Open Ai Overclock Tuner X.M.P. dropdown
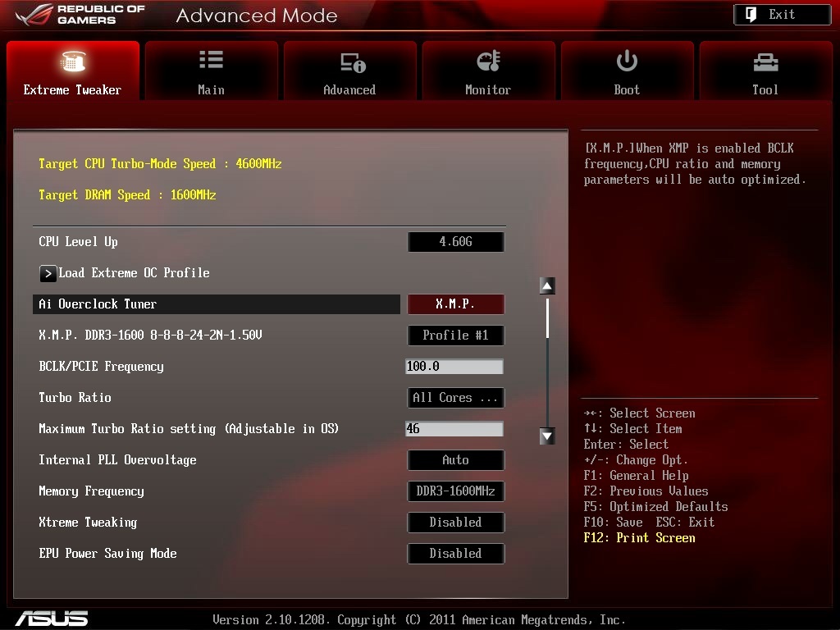This screenshot has width=840, height=630. pyautogui.click(x=456, y=304)
